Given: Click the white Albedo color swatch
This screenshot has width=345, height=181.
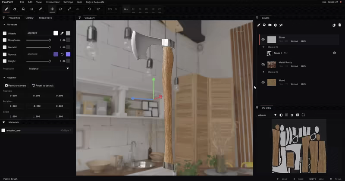Looking at the screenshot, I should pyautogui.click(x=56, y=33).
